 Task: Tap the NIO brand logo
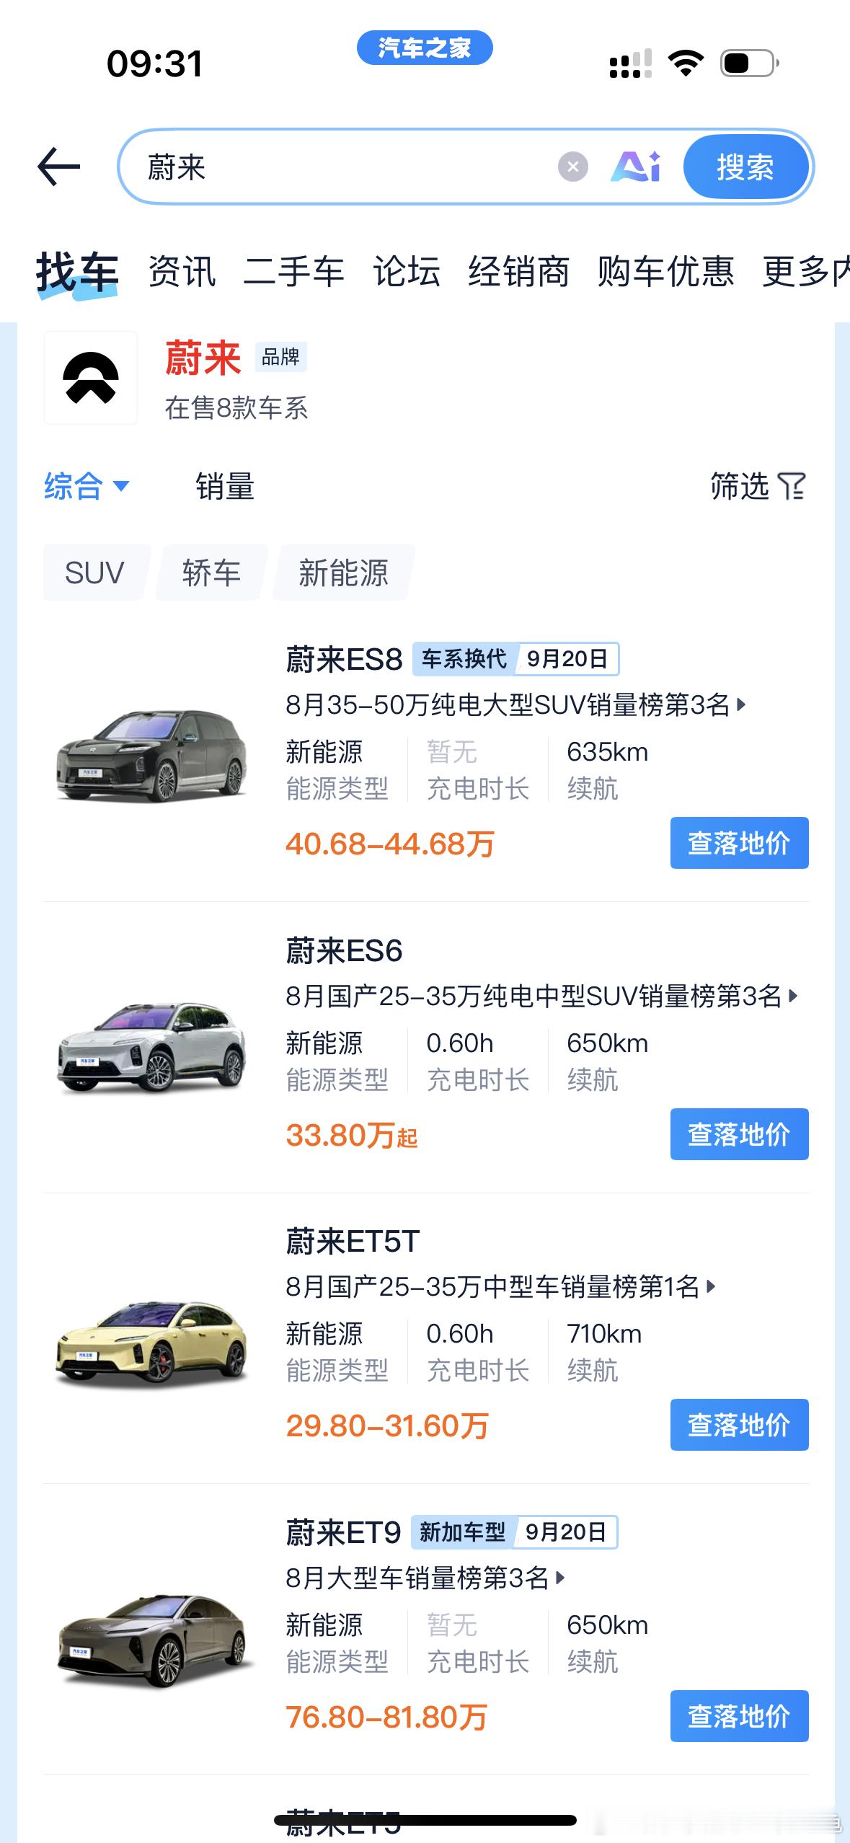pyautogui.click(x=91, y=378)
